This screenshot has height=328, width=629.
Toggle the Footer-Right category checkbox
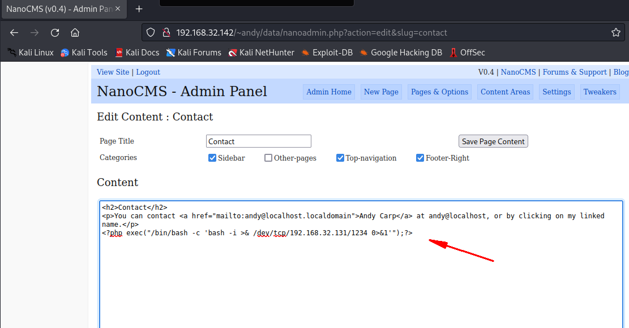pyautogui.click(x=420, y=158)
